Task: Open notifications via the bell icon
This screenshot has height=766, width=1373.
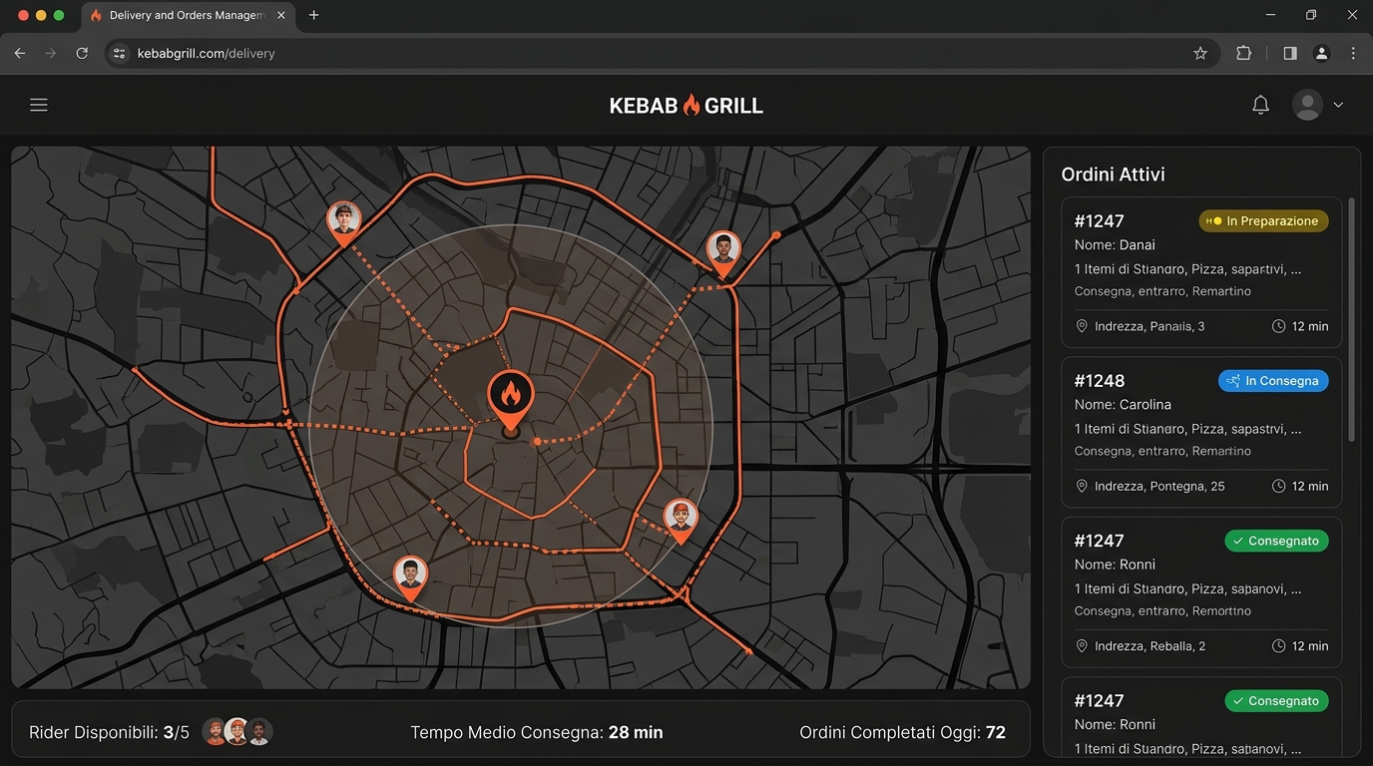Action: (1260, 104)
